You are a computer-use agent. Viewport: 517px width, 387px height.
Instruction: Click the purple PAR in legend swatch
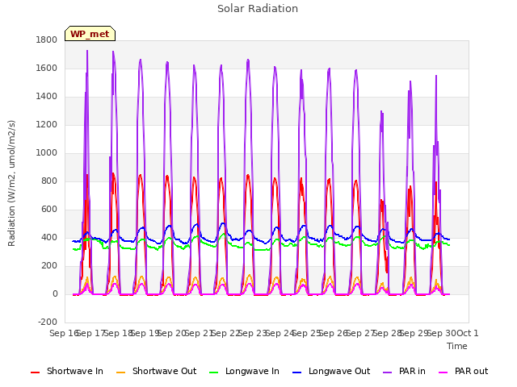click(388, 372)
